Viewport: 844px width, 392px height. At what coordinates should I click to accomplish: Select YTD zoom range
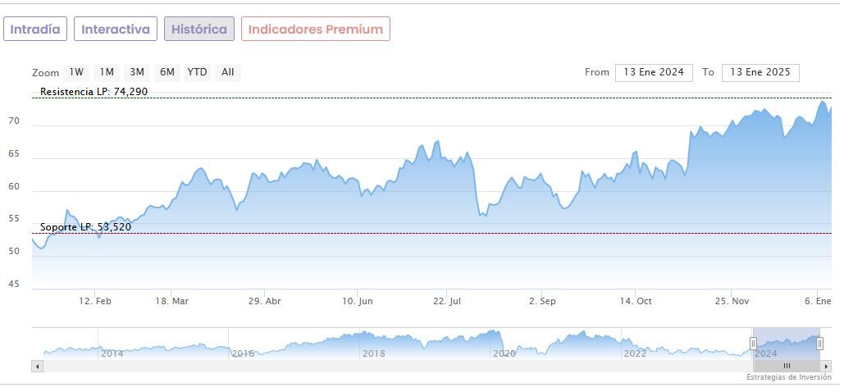pyautogui.click(x=197, y=72)
